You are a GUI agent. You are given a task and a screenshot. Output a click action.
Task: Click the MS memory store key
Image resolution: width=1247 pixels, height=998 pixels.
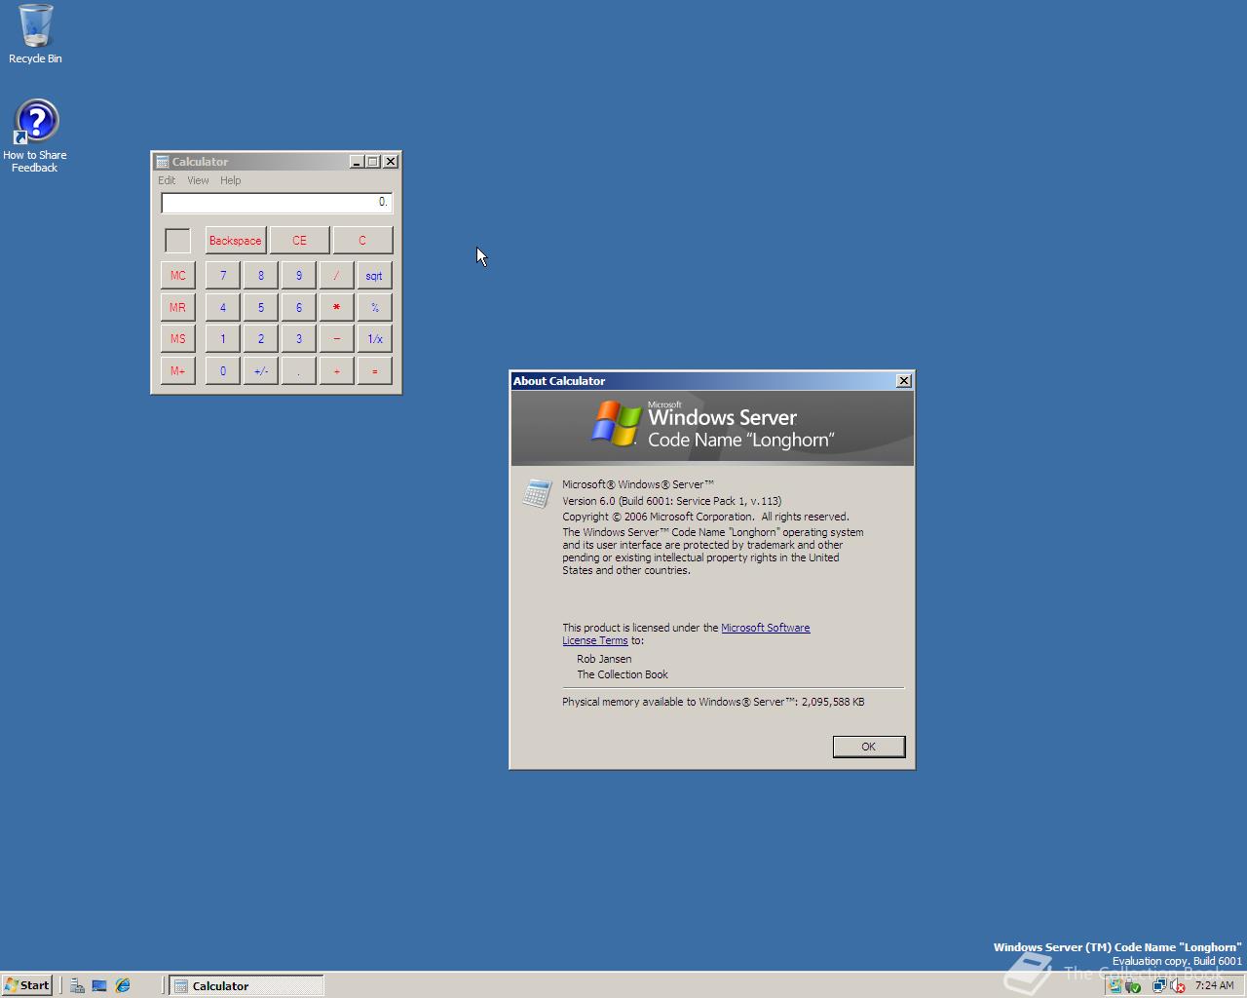(x=178, y=339)
